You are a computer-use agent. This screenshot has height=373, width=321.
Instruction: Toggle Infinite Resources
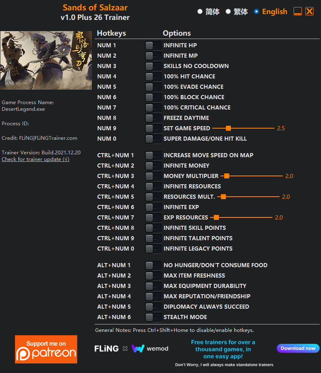pos(153,187)
